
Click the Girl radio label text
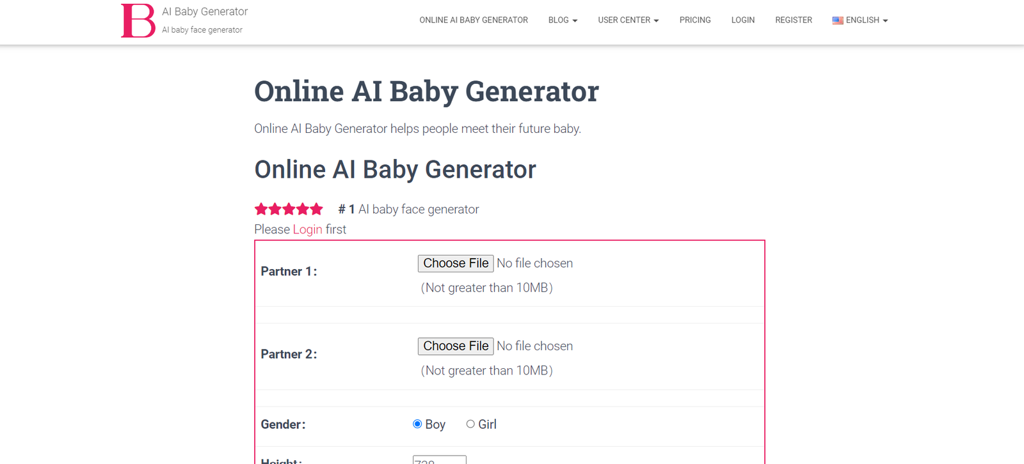click(x=487, y=424)
